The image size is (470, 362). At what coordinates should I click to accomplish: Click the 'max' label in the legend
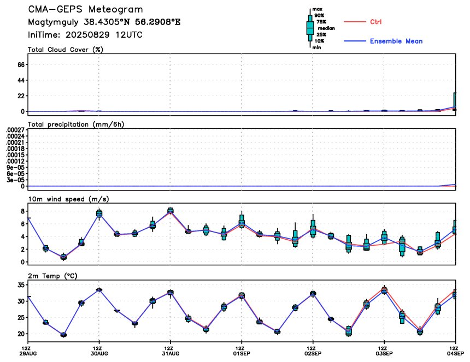click(317, 9)
